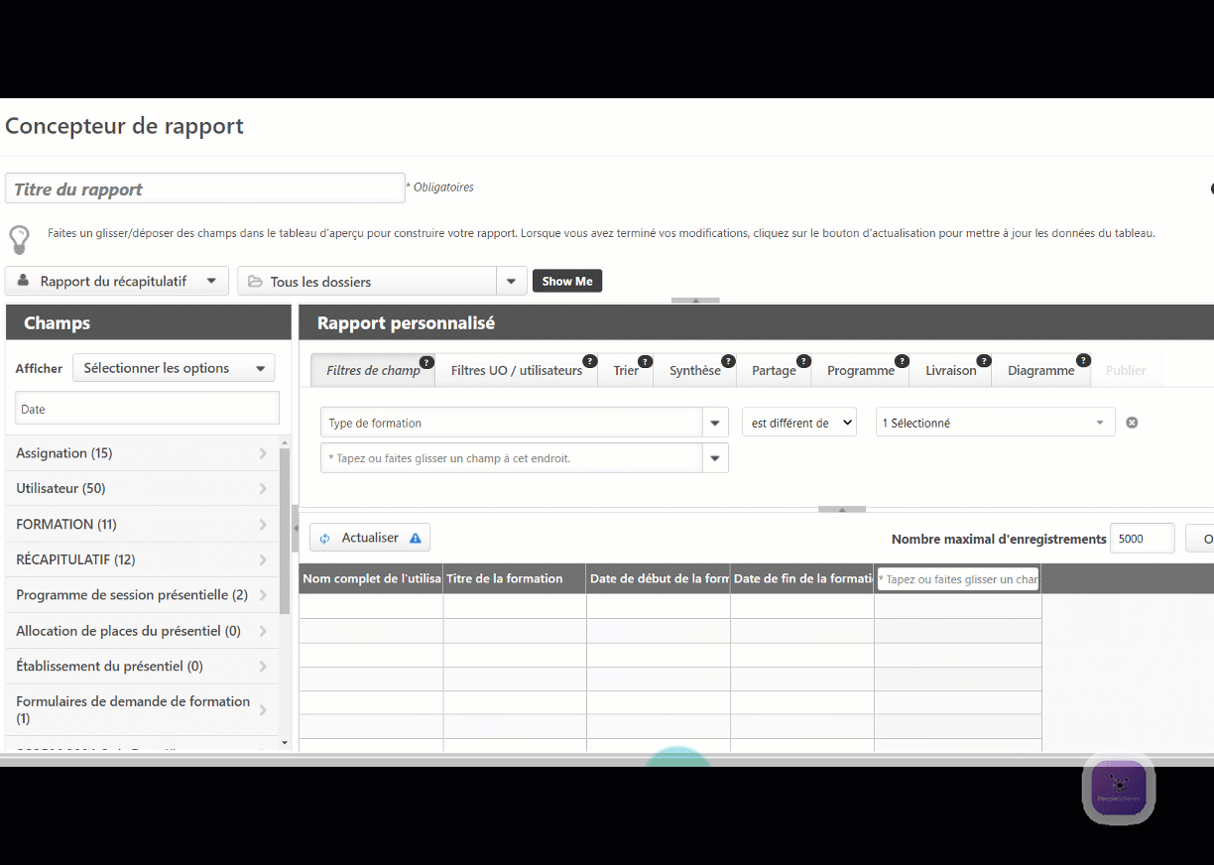Click the Champs list scroll up arrow

coord(285,442)
